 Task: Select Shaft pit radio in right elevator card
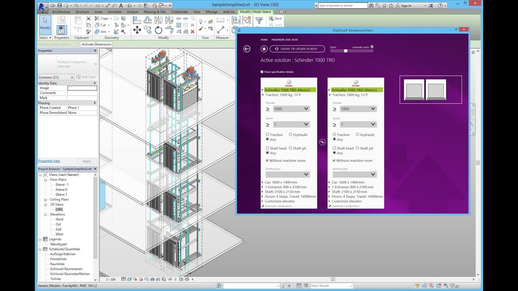[x=357, y=148]
